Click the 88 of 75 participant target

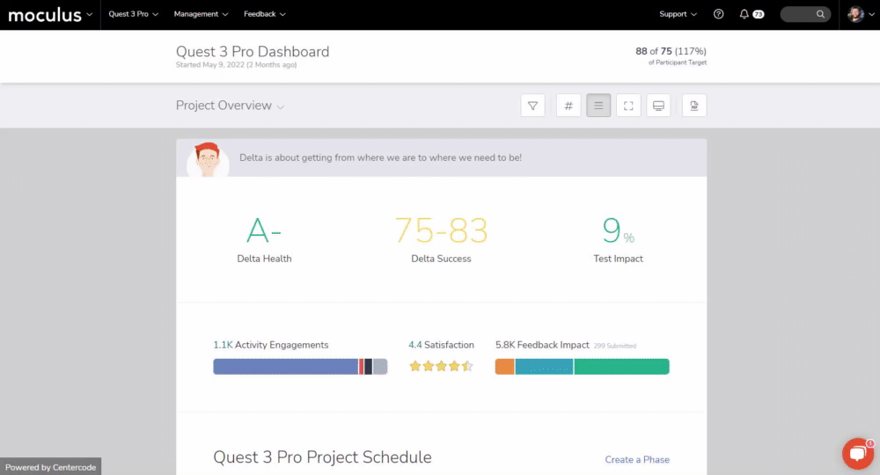click(671, 51)
